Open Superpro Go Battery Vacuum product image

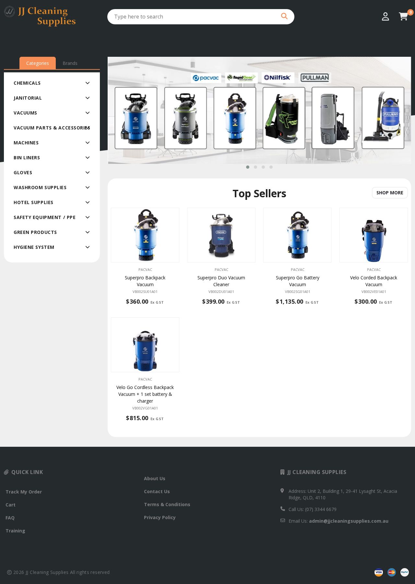297,235
